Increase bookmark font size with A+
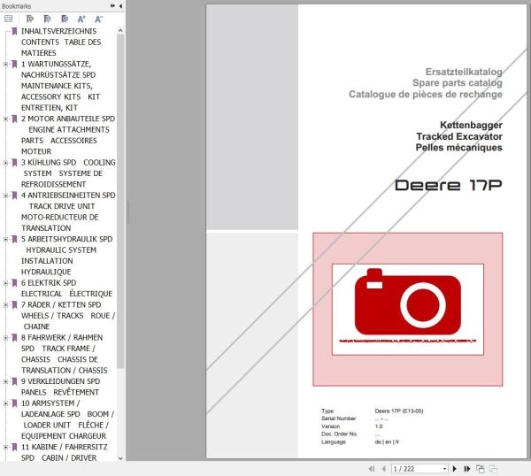This screenshot has width=531, height=476. pyautogui.click(x=81, y=19)
